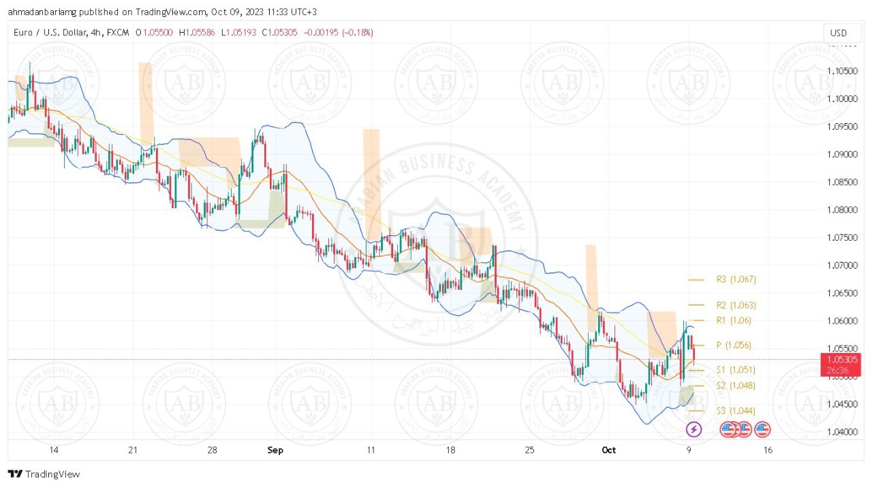Click the 1.07000 price axis label
Image resolution: width=872 pixels, height=487 pixels.
[842, 265]
